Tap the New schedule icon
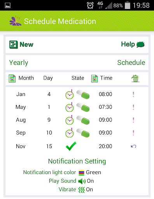Screen dimensions: 154x199 pyautogui.click(x=13, y=44)
